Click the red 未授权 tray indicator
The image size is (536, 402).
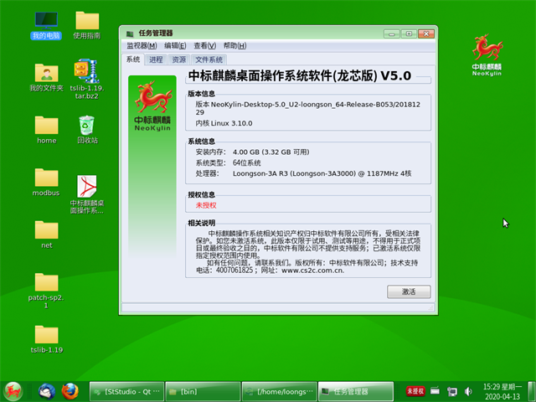coord(415,391)
